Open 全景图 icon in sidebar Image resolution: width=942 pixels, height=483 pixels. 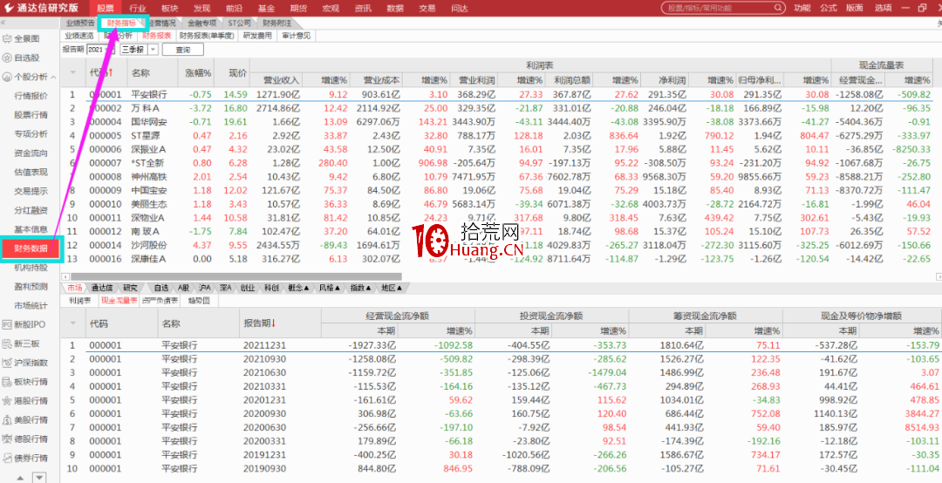tap(7, 39)
